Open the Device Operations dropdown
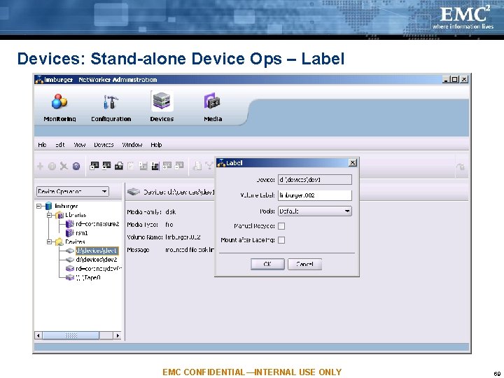The height and width of the screenshot is (378, 504). (73, 192)
